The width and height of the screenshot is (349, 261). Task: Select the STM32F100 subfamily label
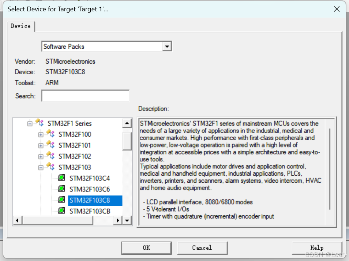(75, 134)
